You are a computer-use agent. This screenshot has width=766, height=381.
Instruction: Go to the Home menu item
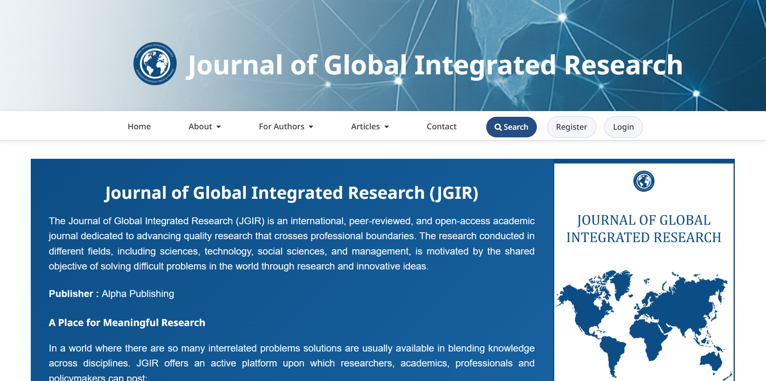[139, 126]
